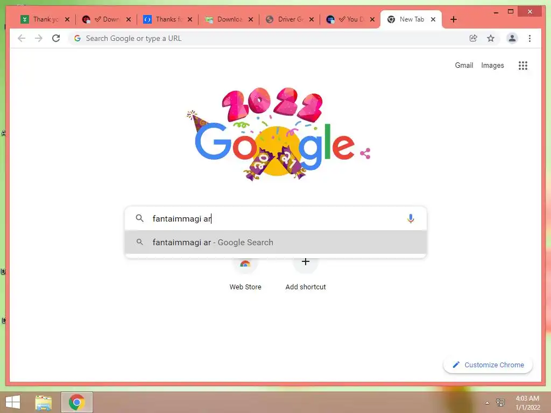Image resolution: width=551 pixels, height=413 pixels.
Task: Open network icon in system tray
Action: (500, 402)
